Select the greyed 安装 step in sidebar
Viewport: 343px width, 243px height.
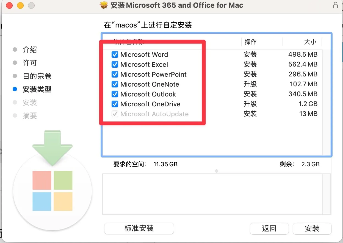[30, 103]
